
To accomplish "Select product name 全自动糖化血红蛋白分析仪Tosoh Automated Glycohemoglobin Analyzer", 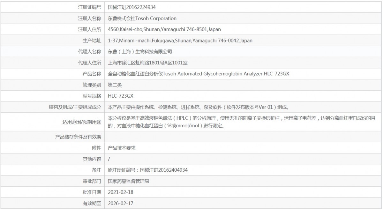I will coord(185,74).
